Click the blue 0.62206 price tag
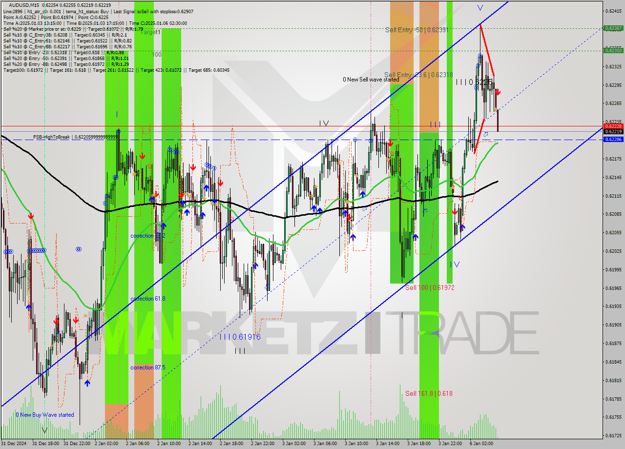The height and width of the screenshot is (449, 625). 613,140
